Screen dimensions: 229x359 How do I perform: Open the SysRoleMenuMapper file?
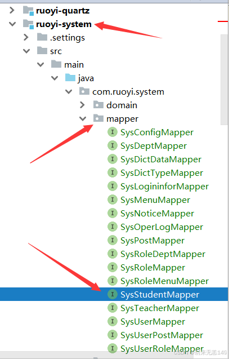pyautogui.click(x=164, y=281)
